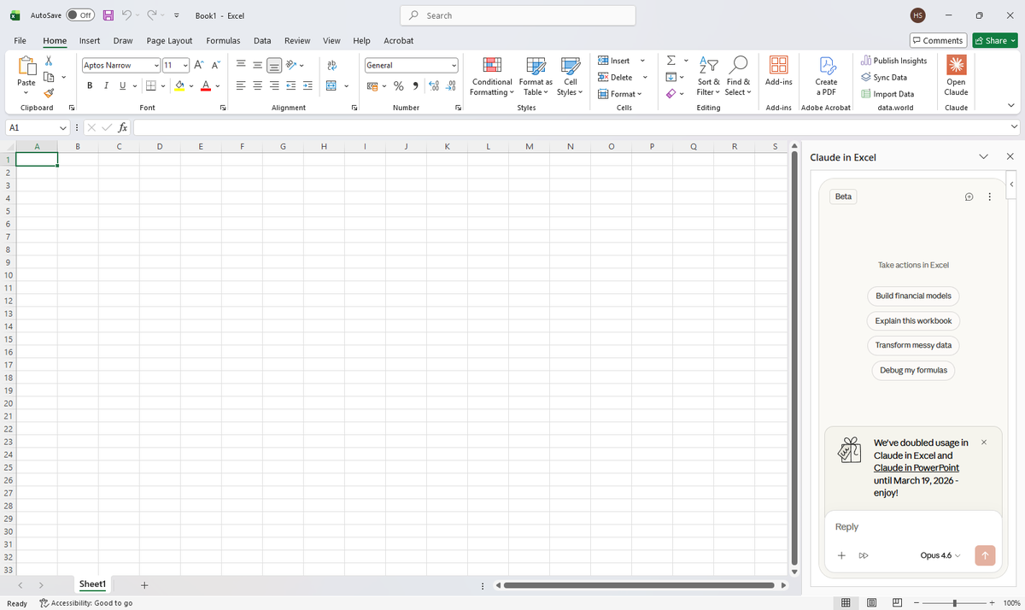
Task: Click the plus attach icon in Claude reply box
Action: pyautogui.click(x=841, y=555)
